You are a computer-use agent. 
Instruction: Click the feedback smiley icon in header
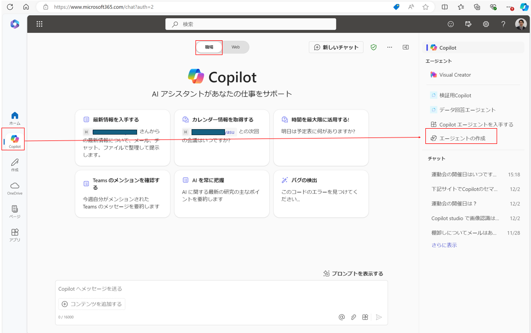point(451,24)
